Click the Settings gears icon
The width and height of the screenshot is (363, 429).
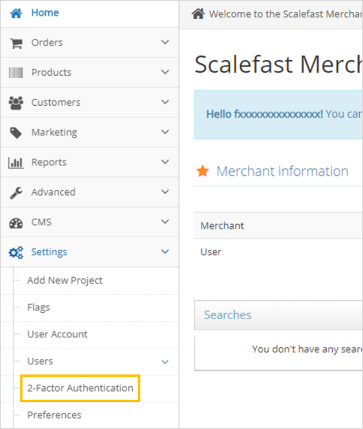[x=16, y=252]
